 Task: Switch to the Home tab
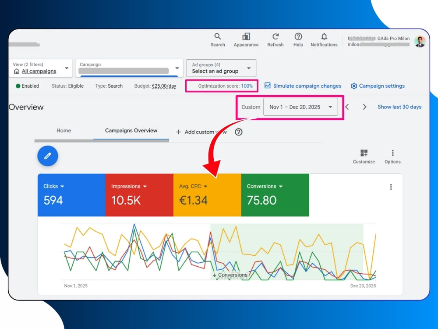point(64,131)
